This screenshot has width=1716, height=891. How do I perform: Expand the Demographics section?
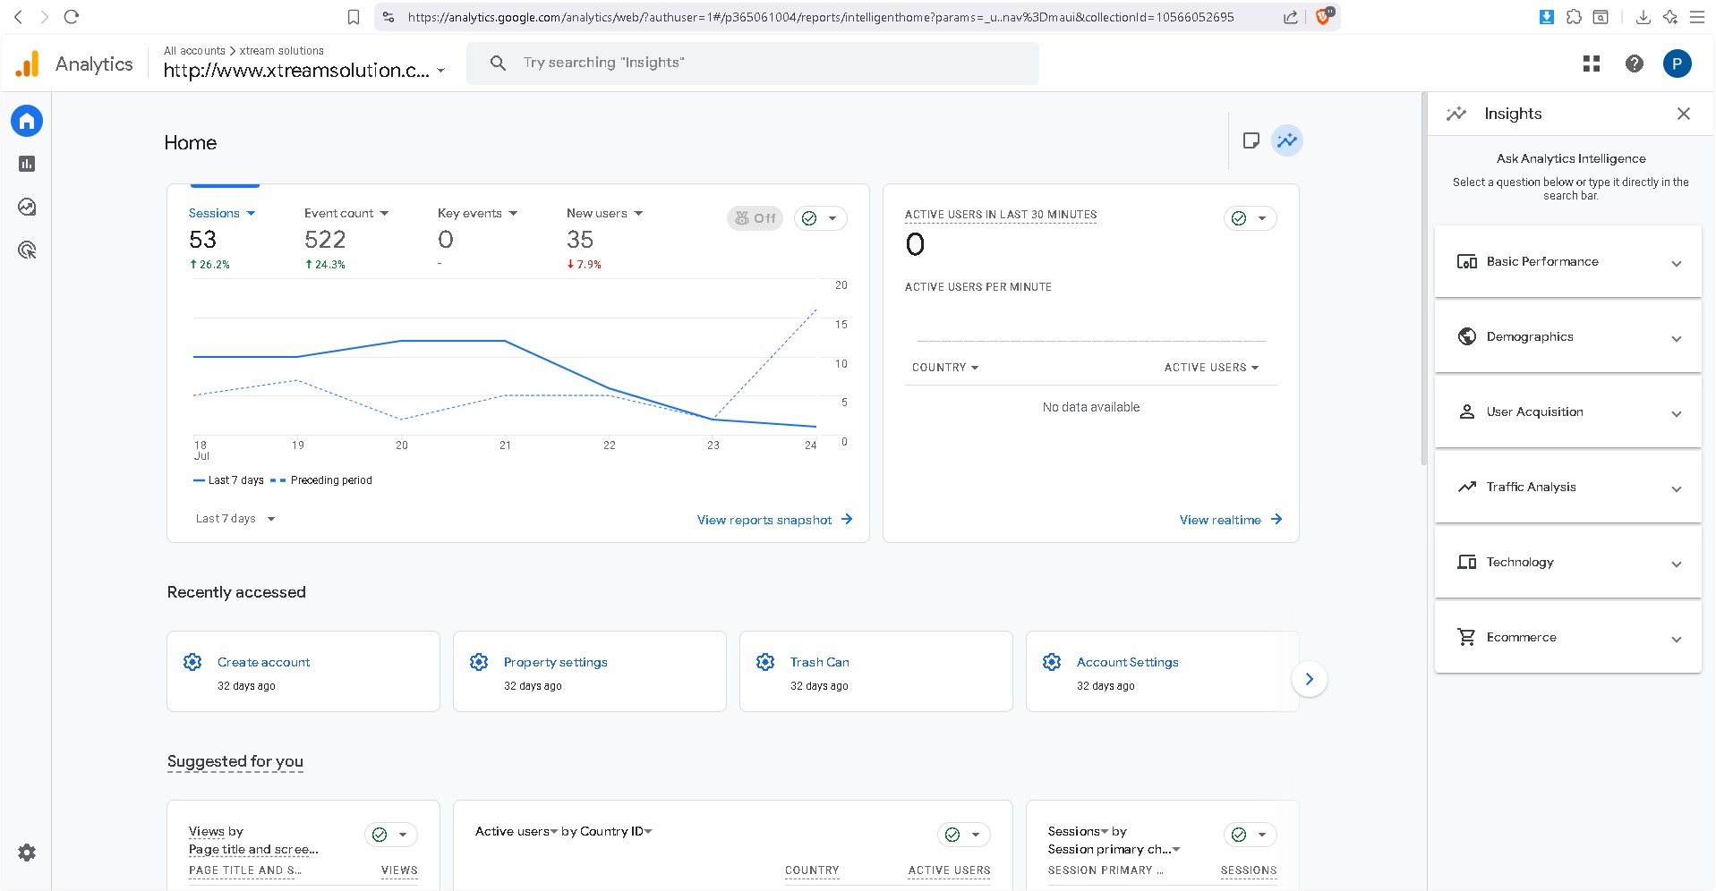tap(1567, 337)
